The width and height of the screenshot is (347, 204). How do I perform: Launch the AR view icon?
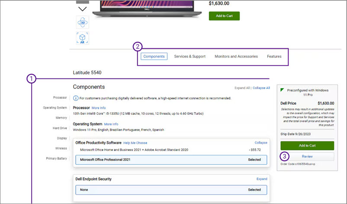pyautogui.click(x=82, y=38)
